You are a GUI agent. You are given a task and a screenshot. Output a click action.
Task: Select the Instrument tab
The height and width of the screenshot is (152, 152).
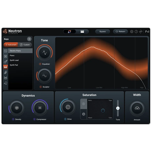point(11,45)
